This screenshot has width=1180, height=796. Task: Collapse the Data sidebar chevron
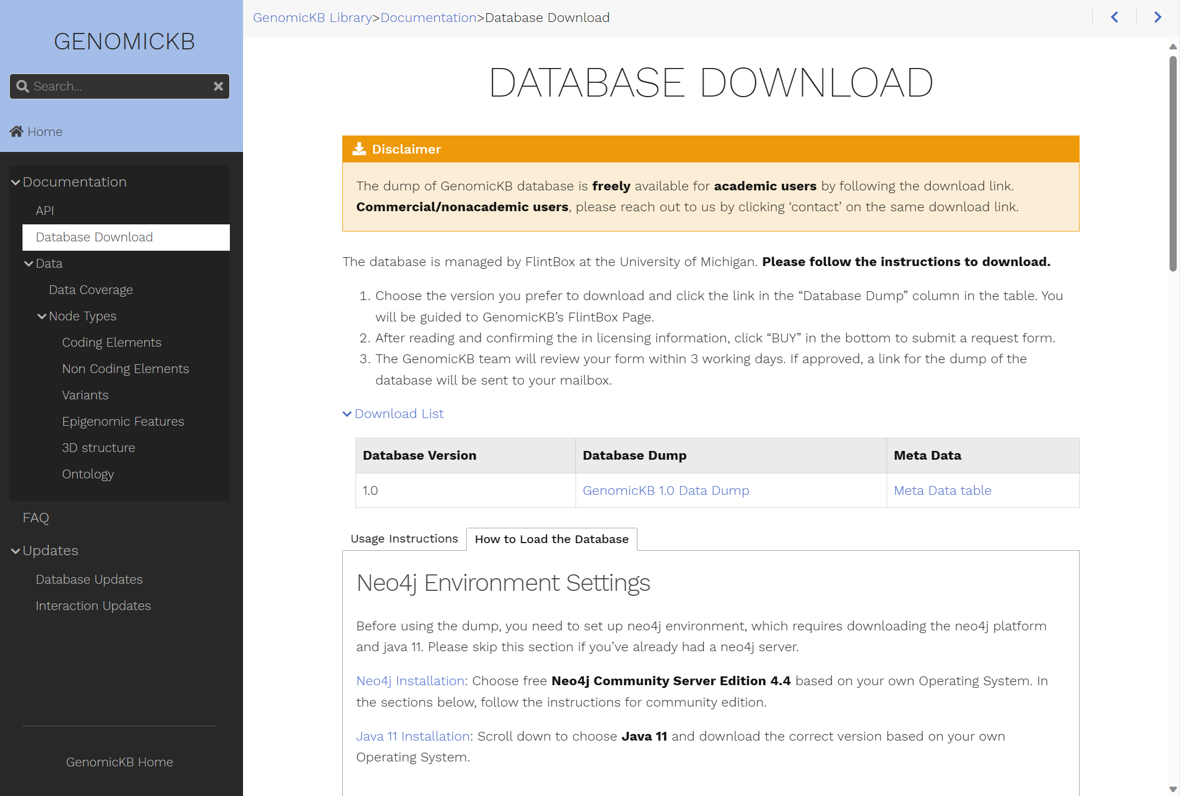click(29, 264)
